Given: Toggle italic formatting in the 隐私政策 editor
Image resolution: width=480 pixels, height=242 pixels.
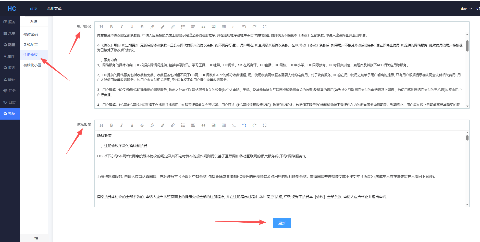Looking at the screenshot, I should coord(122,125).
